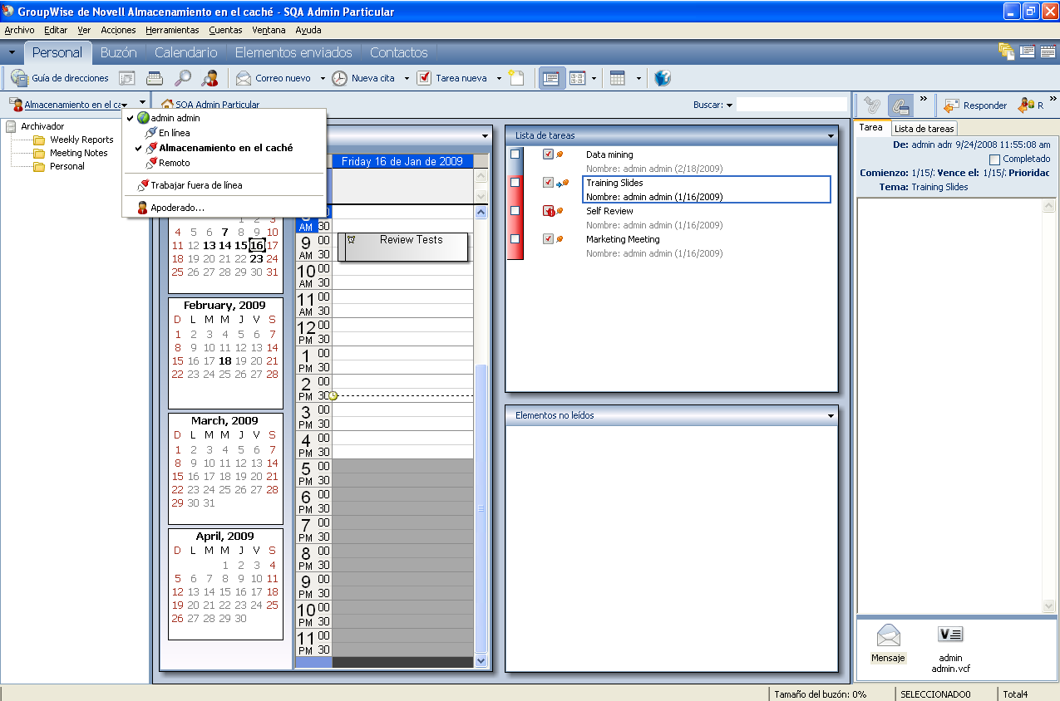Toggle red task checkmark icon for Self Review
Image resolution: width=1060 pixels, height=701 pixels.
pos(548,211)
